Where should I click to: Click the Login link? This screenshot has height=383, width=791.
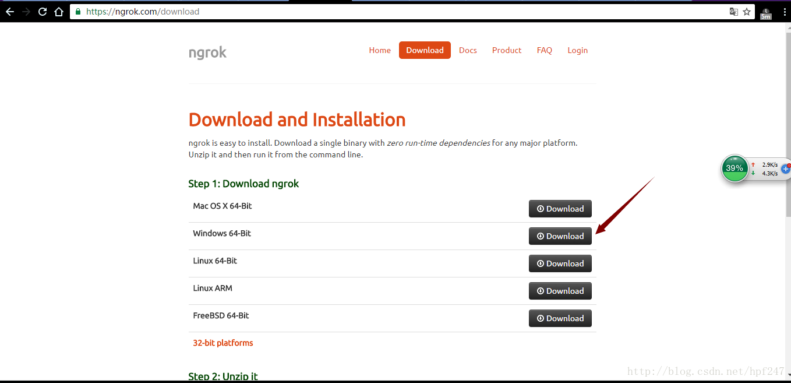[x=578, y=50]
